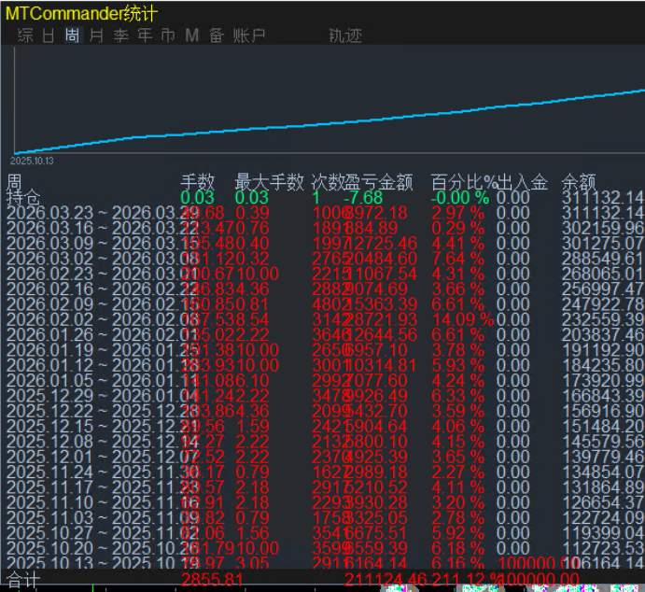This screenshot has width=645, height=592.
Task: Click the 14.09 % percentage cell
Action: pos(463,319)
